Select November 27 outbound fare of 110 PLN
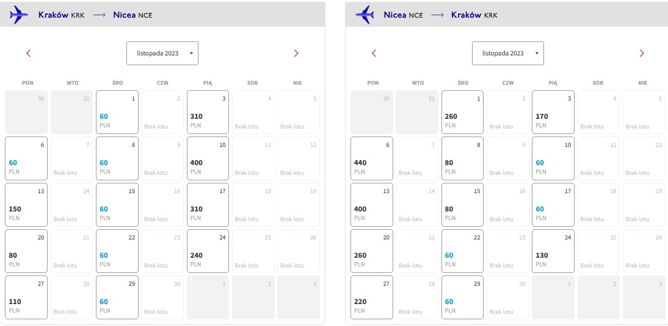Viewport: 668px width, 326px height. pos(26,297)
